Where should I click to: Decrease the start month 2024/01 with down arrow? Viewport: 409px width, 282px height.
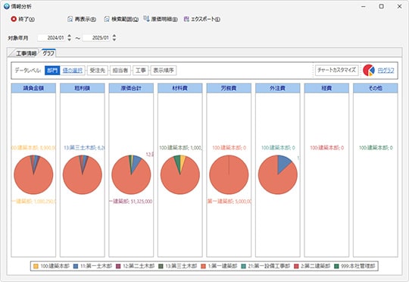(x=69, y=39)
